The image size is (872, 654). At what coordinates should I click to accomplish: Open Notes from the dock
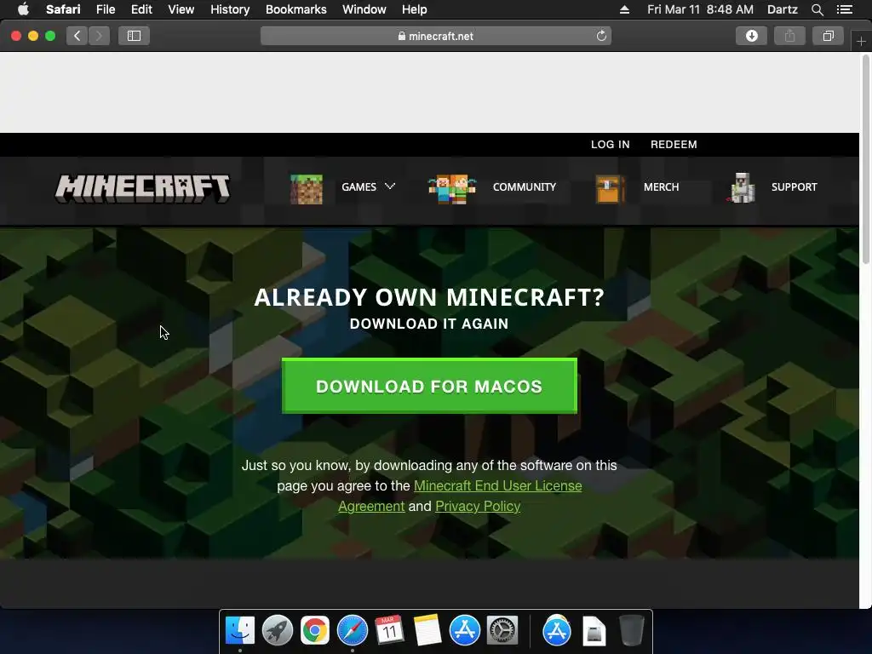click(x=427, y=630)
